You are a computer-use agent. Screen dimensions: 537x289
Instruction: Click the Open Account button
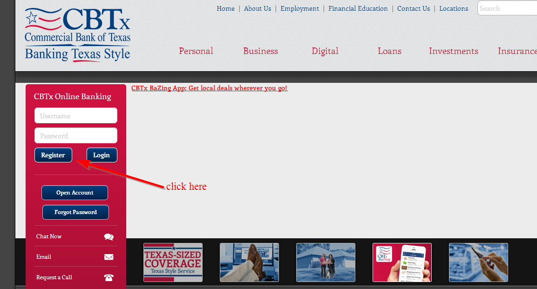pos(75,193)
